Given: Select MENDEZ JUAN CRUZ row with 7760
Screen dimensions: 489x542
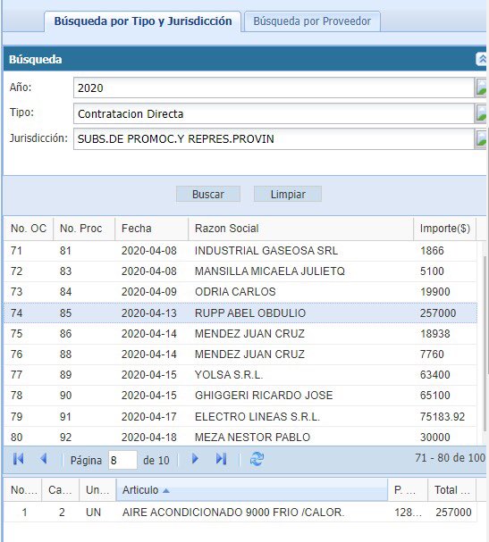Looking at the screenshot, I should (x=240, y=354).
